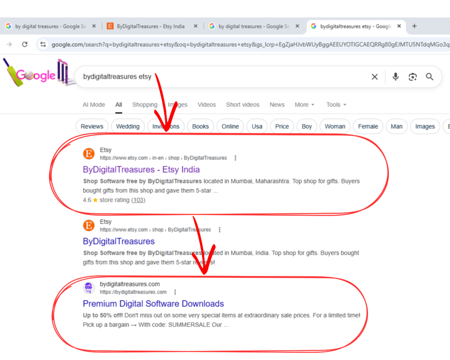
Task: Select the All results tab
Action: [118, 105]
